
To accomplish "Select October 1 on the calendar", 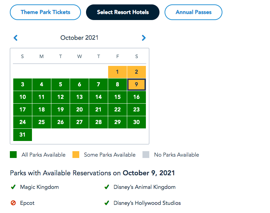I will [x=117, y=72].
